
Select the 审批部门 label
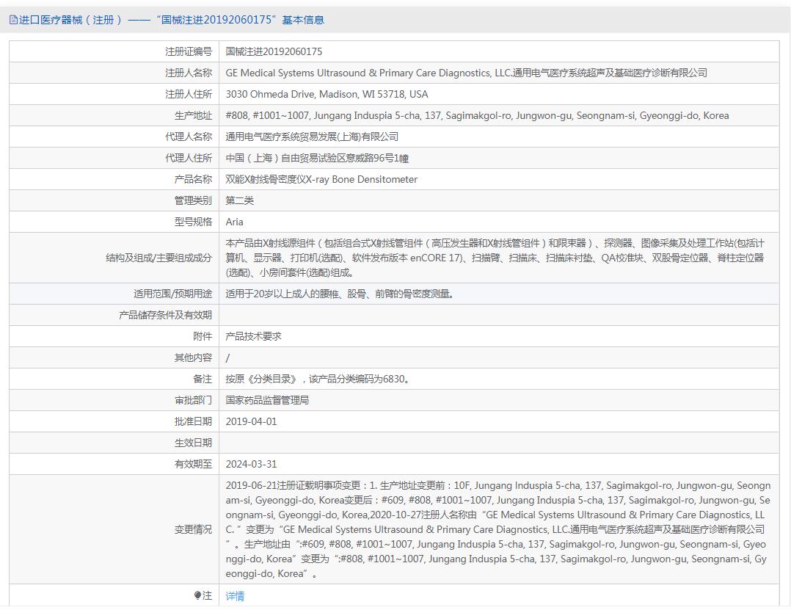pyautogui.click(x=193, y=400)
